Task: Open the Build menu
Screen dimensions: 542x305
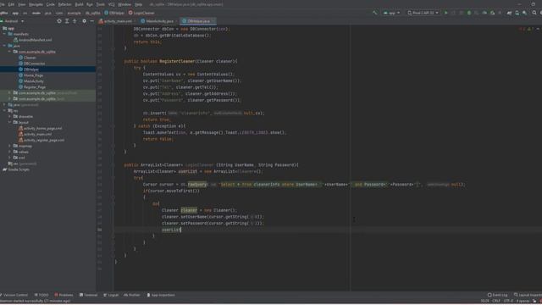Action: [79, 4]
